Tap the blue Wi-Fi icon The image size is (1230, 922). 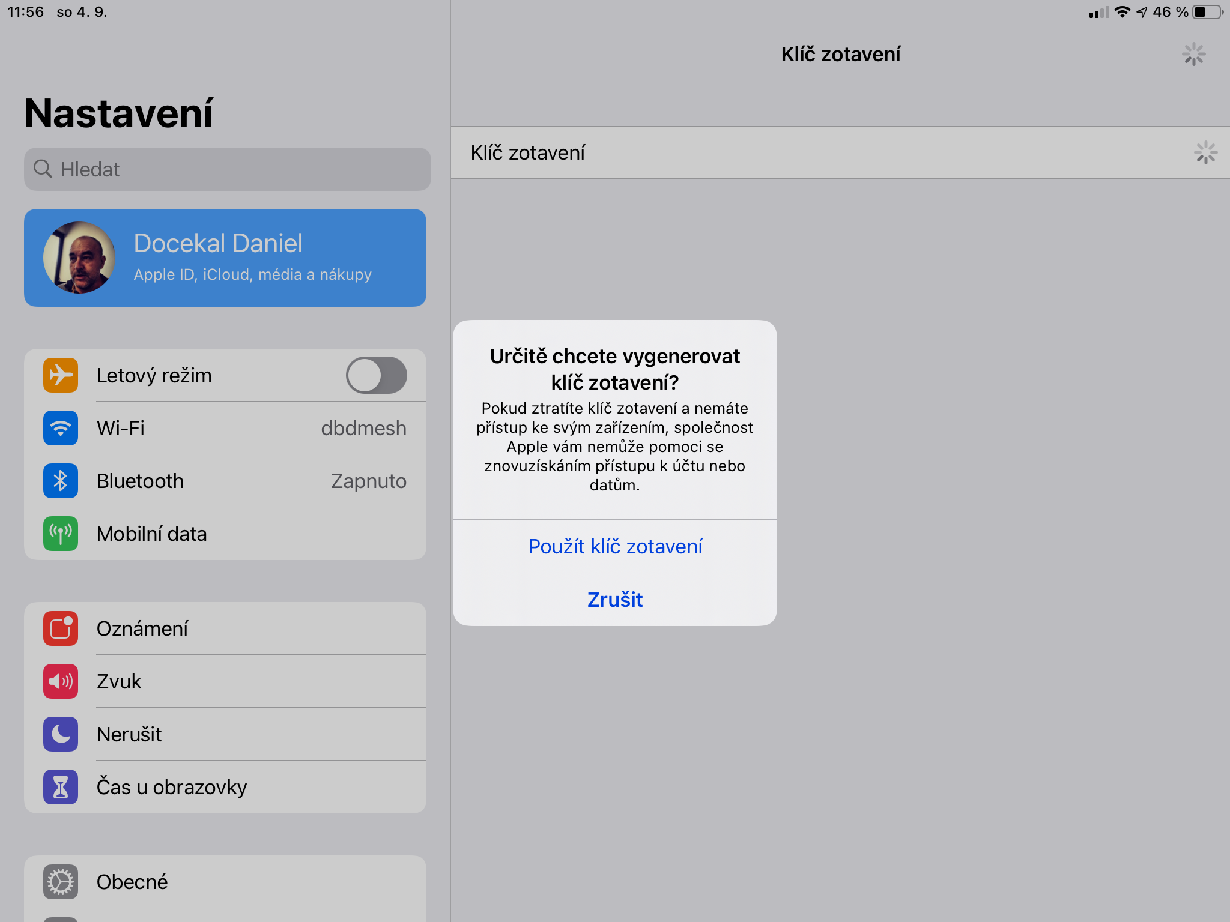(61, 428)
